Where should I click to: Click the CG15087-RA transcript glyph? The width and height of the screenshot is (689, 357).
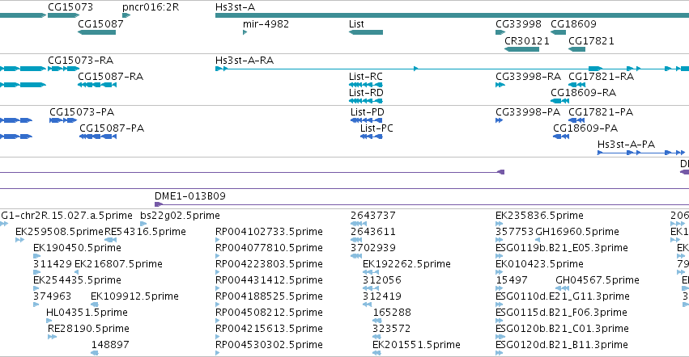tap(97, 85)
